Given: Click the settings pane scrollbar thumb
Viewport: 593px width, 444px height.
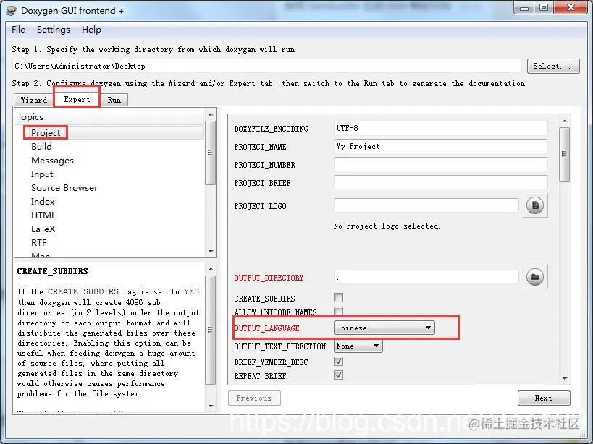Looking at the screenshot, I should point(564,154).
